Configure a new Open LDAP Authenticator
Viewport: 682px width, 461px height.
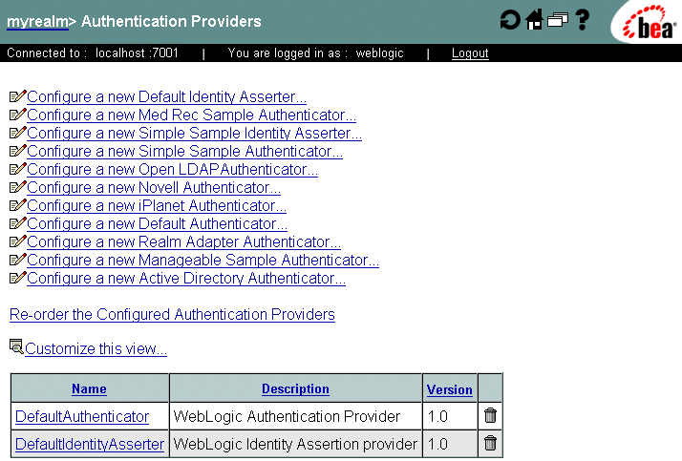(x=172, y=170)
